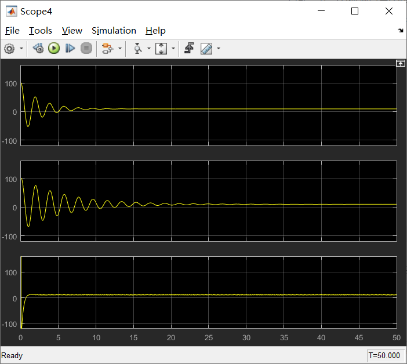This screenshot has width=407, height=364.
Task: Click the Scale axes limits icon
Action: (161, 49)
